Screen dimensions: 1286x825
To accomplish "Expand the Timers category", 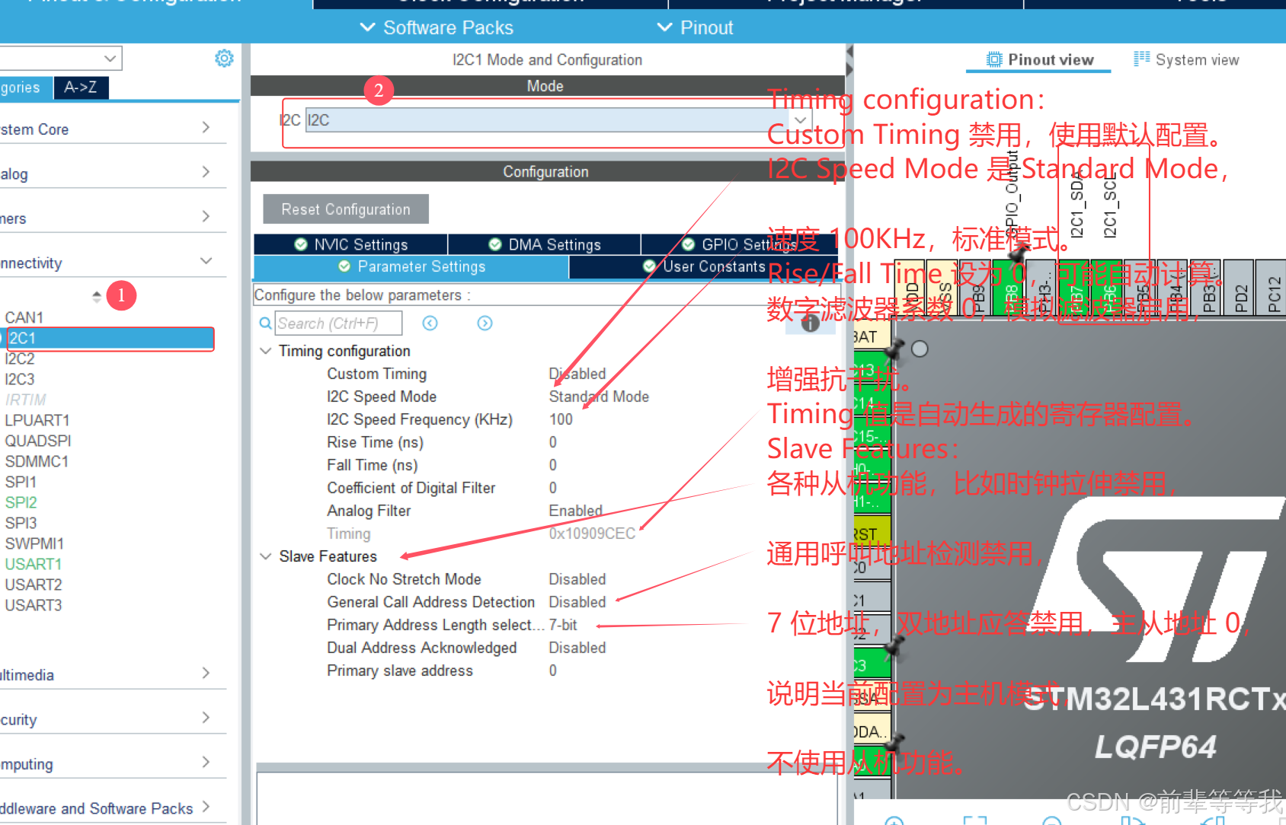I will [x=113, y=218].
